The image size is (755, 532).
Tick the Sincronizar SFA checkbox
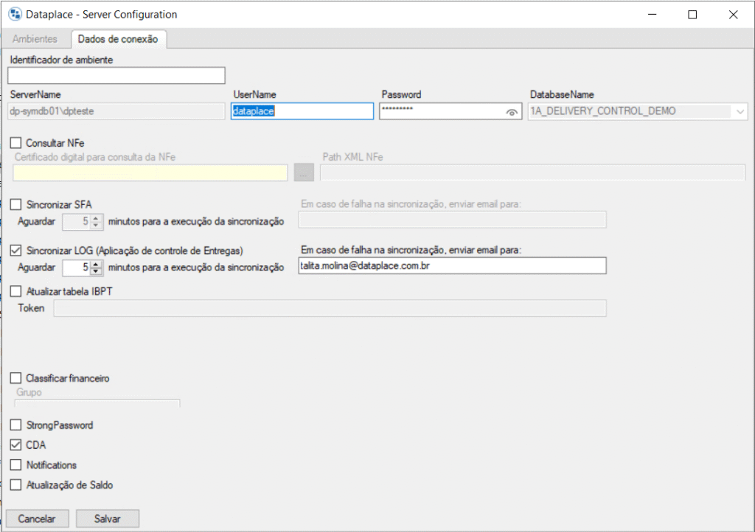[16, 204]
